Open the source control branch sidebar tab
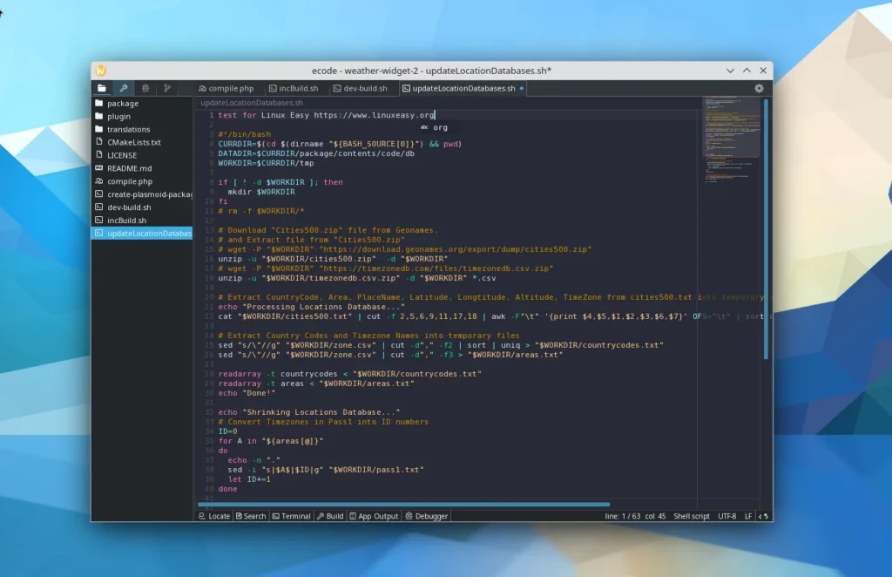Viewport: 892px width, 577px height. [167, 88]
